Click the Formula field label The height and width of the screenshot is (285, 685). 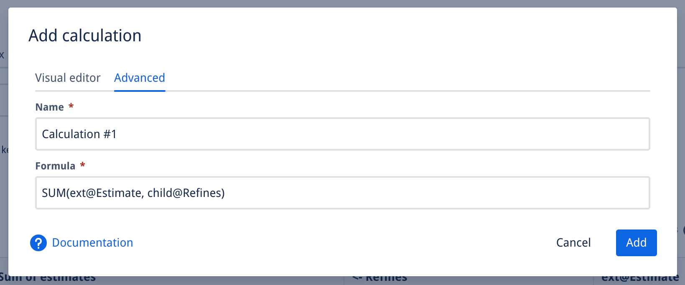55,166
